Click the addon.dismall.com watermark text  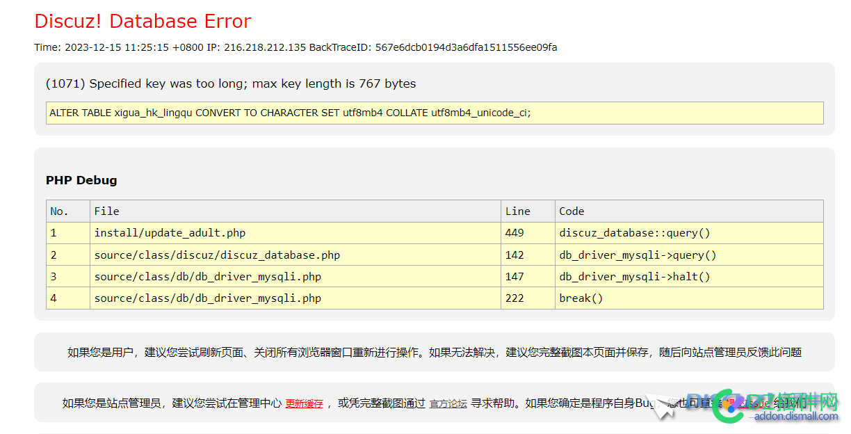point(796,417)
